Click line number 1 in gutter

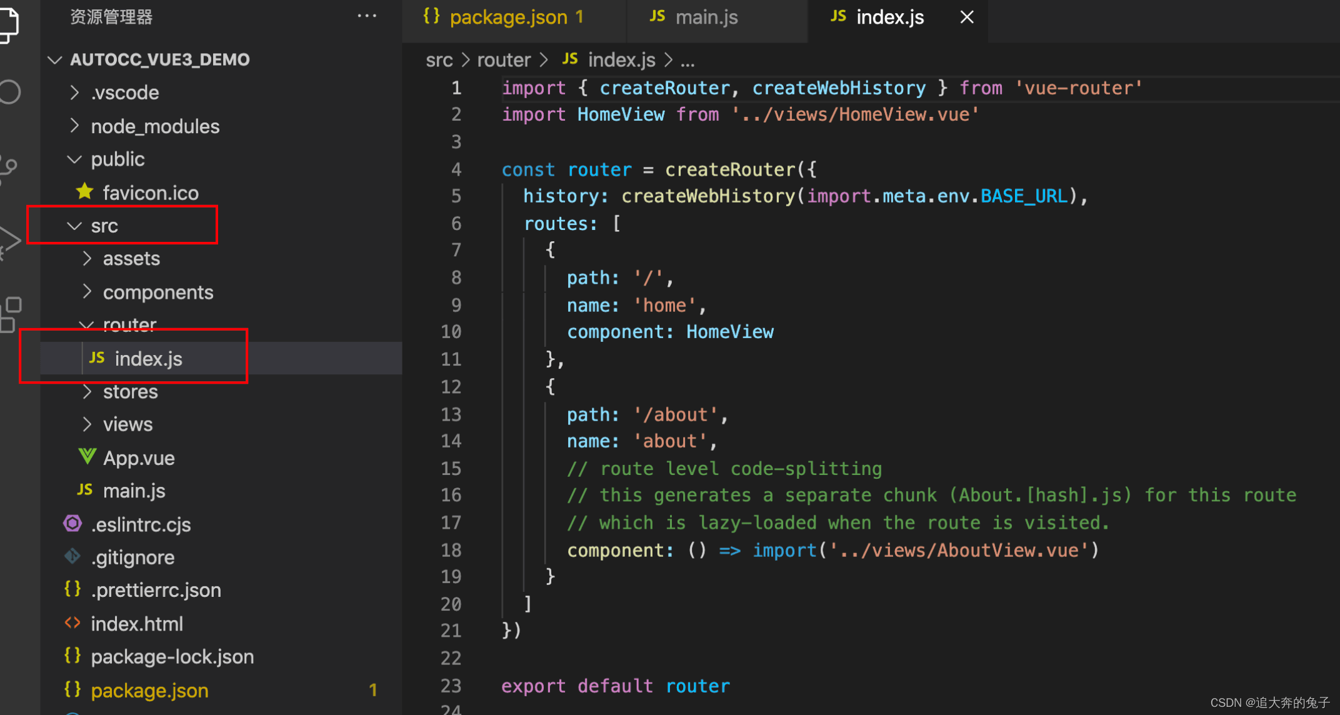[457, 88]
